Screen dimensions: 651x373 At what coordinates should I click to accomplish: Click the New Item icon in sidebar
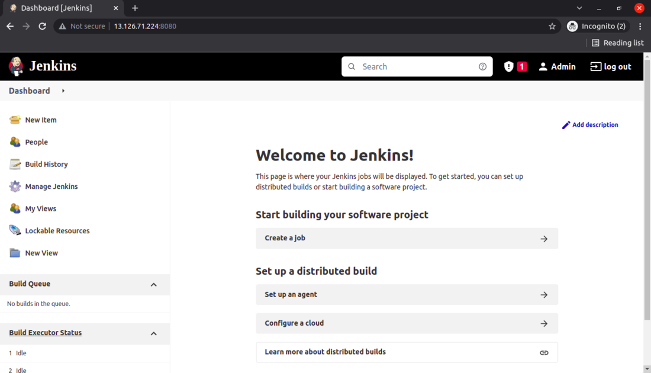[15, 120]
